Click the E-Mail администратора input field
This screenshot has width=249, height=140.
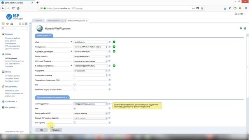tap(90, 66)
